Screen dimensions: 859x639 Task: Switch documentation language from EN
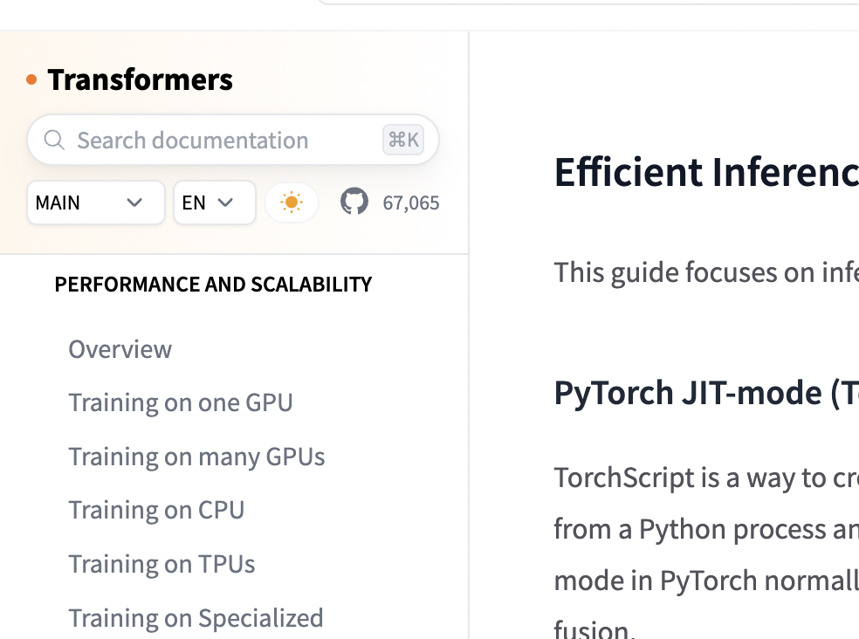214,202
